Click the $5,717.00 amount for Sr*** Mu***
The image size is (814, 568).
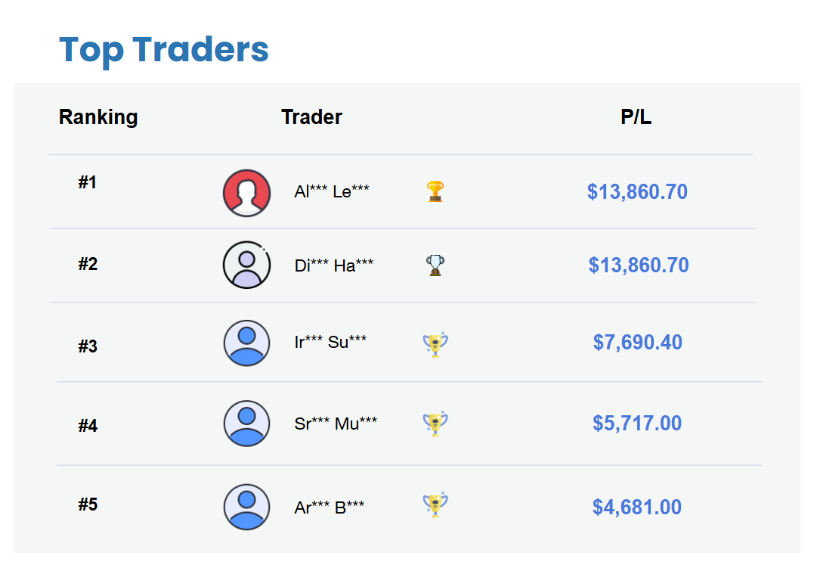point(637,424)
